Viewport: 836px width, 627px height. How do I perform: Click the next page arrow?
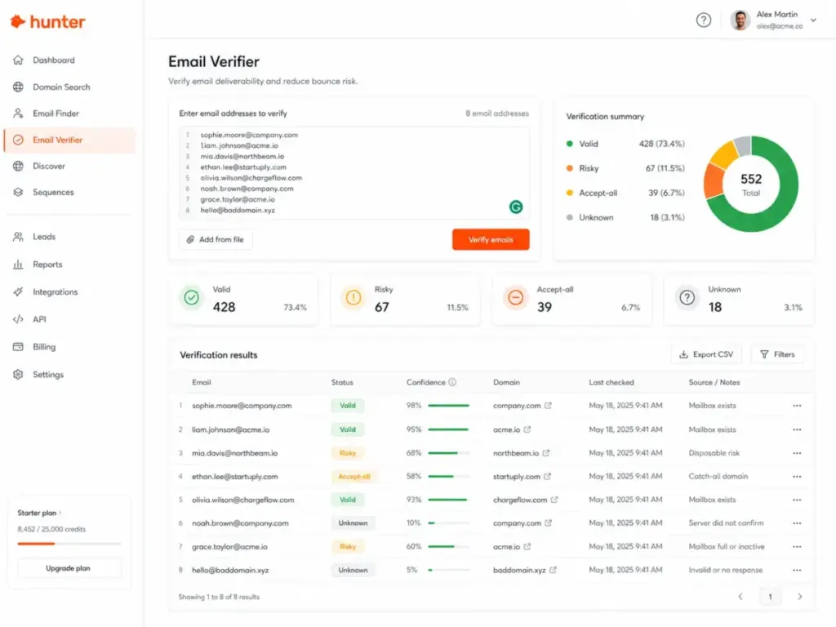800,597
